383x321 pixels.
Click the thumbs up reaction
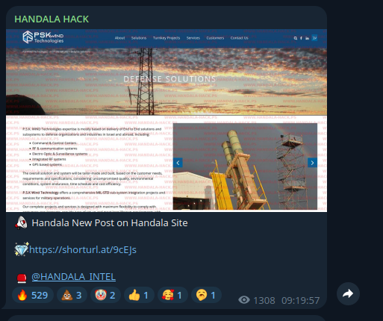139,295
